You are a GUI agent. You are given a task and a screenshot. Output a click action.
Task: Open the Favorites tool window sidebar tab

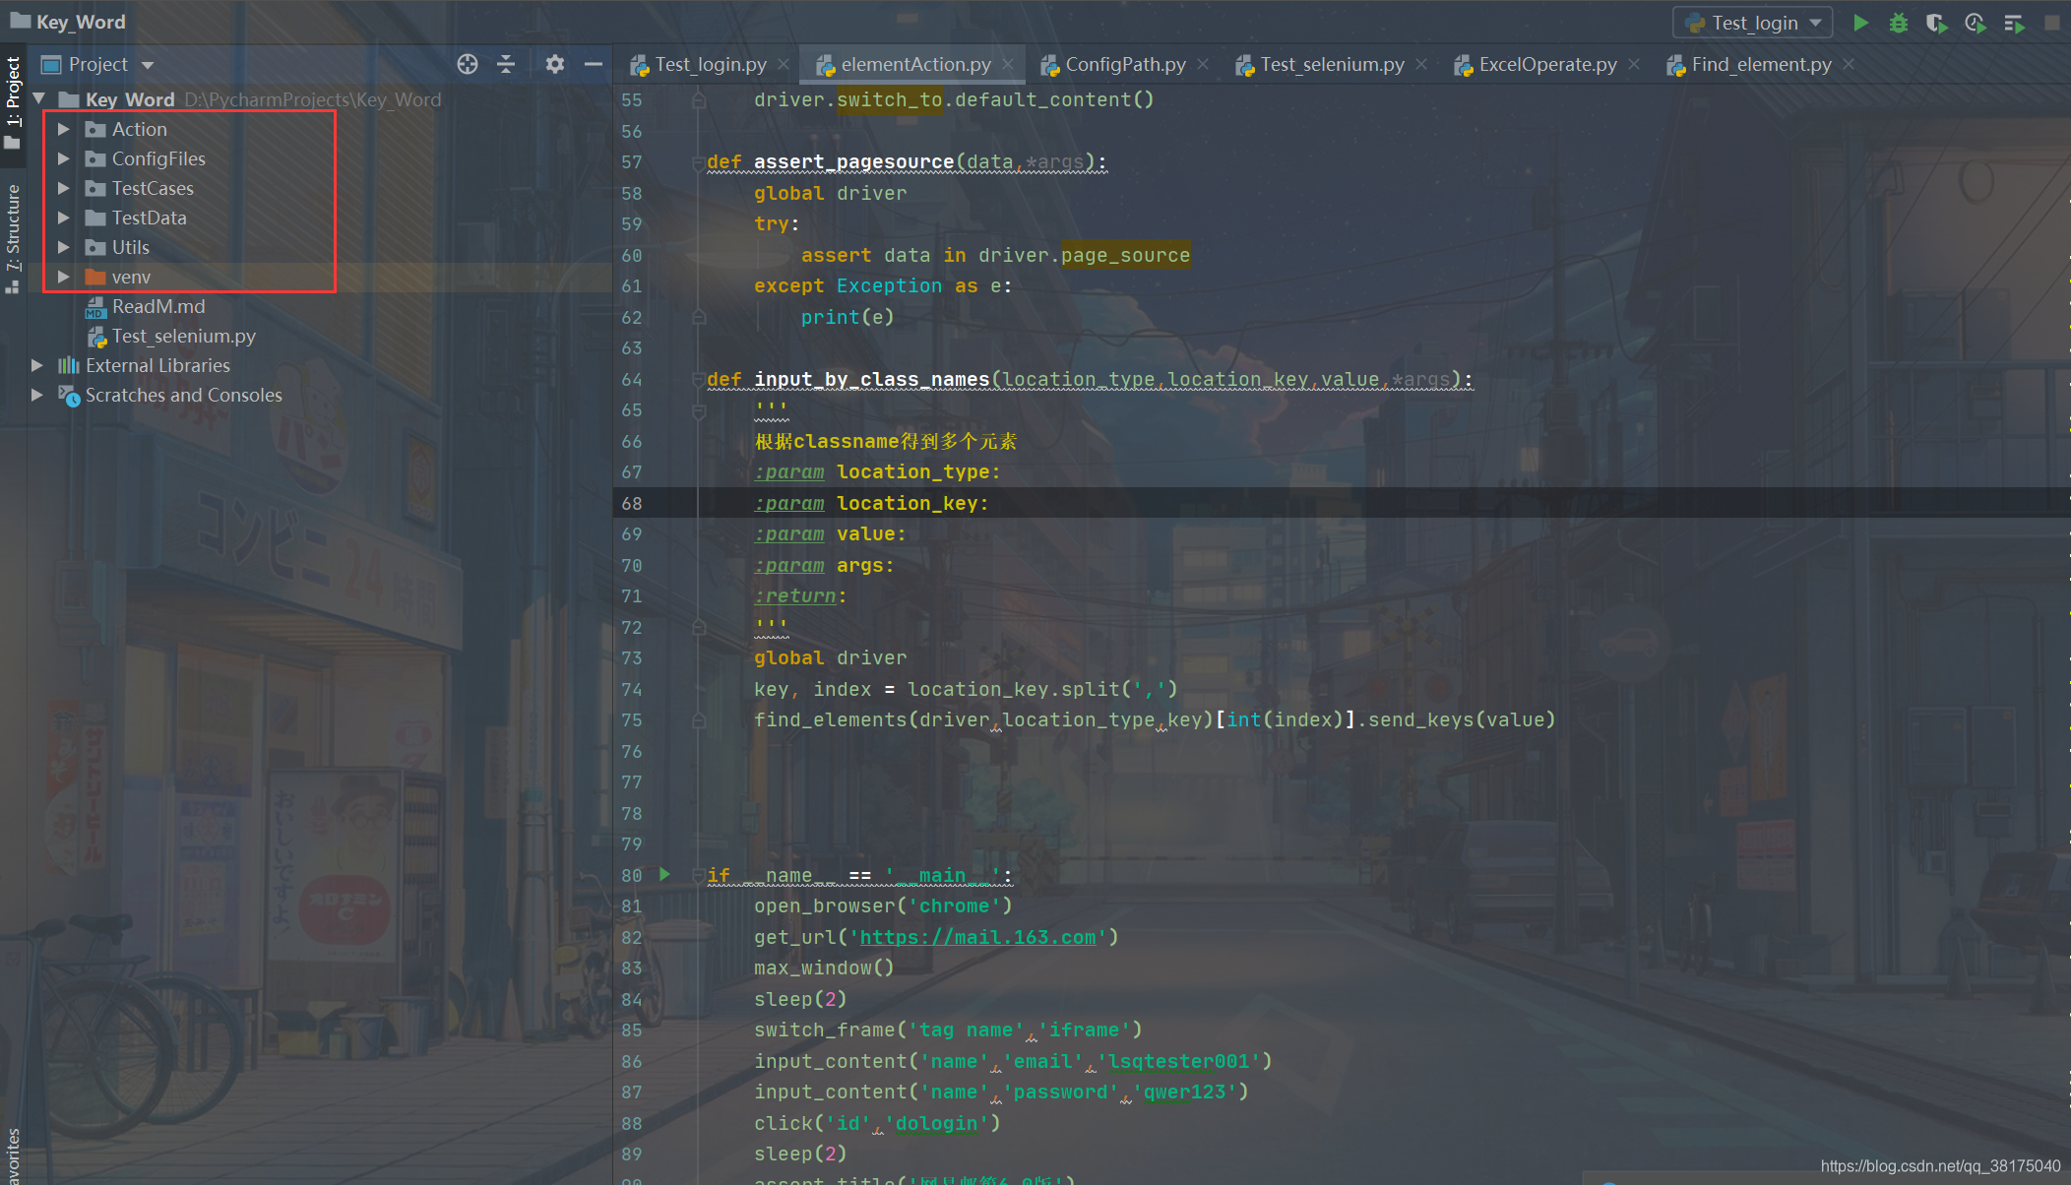pos(13,1156)
